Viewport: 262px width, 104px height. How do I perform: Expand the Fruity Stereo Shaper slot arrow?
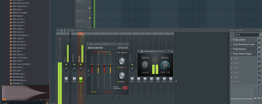[x=232, y=54]
